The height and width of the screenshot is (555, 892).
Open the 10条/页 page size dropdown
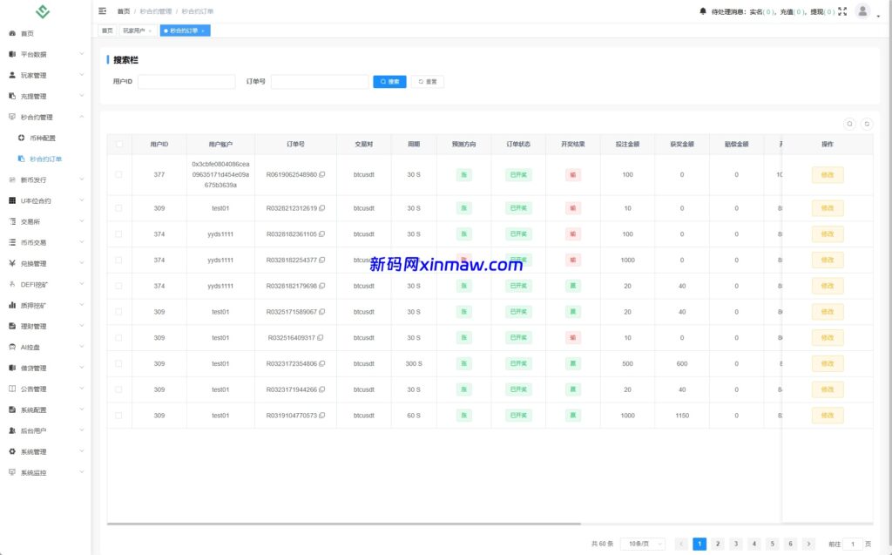(642, 544)
